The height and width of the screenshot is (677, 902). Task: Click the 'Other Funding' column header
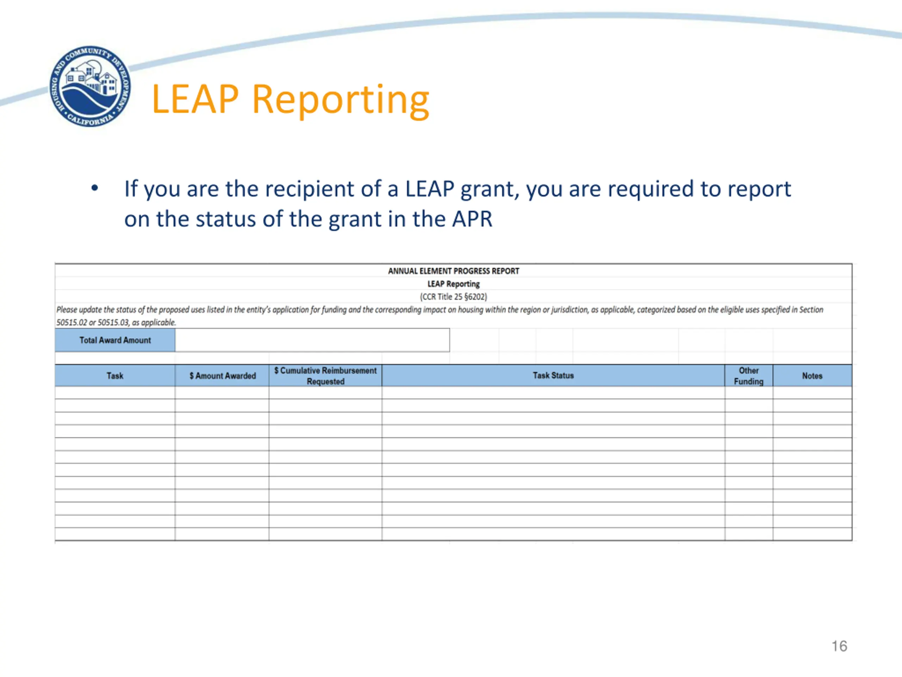click(x=749, y=376)
